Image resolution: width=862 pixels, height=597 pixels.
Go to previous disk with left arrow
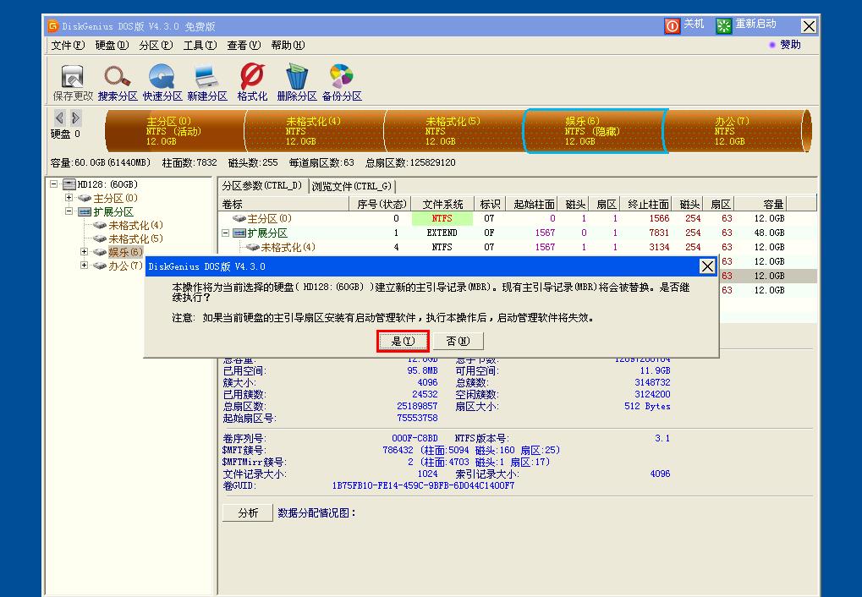coord(59,117)
